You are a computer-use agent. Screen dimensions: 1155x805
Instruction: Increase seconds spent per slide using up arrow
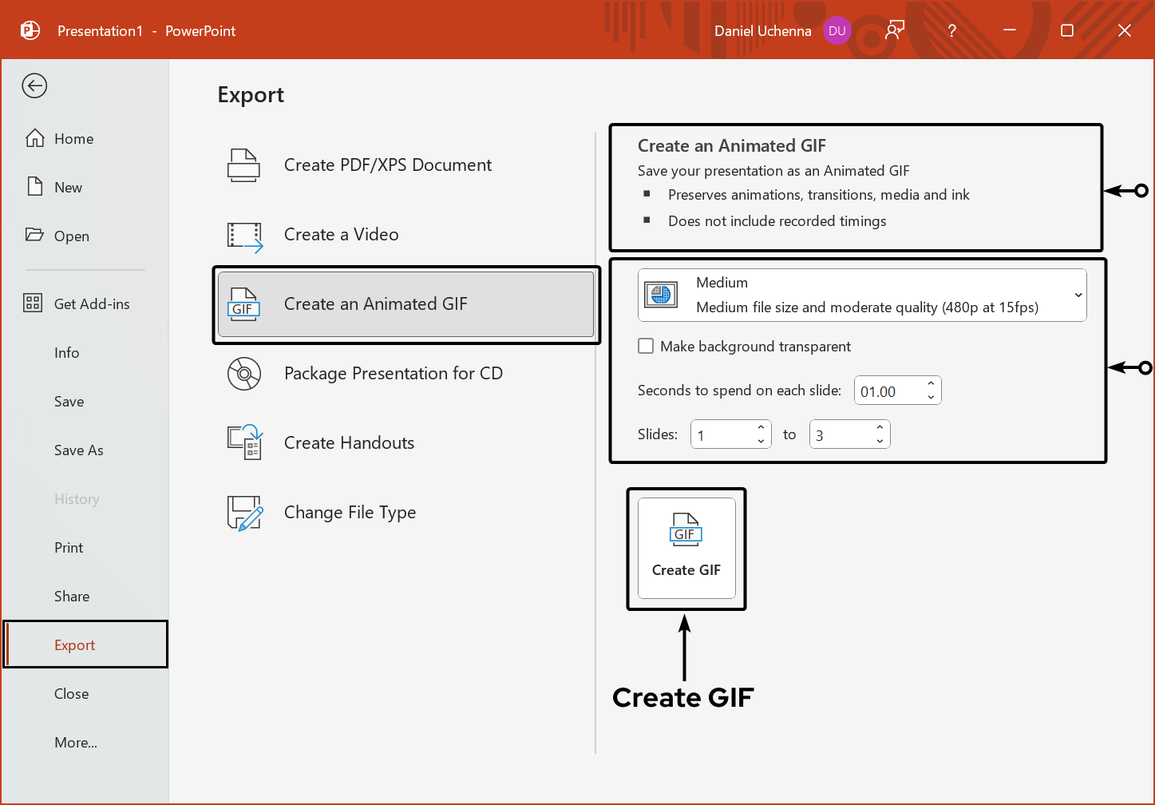coord(931,384)
